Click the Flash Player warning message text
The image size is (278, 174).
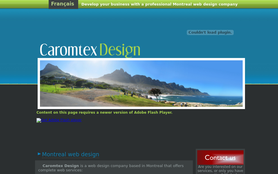point(104,113)
